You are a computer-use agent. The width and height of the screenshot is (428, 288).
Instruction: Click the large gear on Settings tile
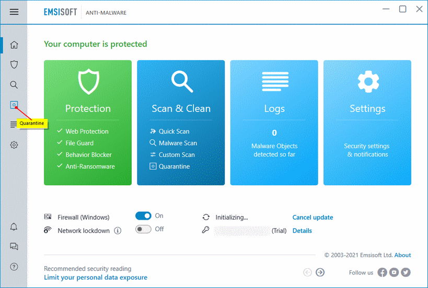pyautogui.click(x=368, y=81)
